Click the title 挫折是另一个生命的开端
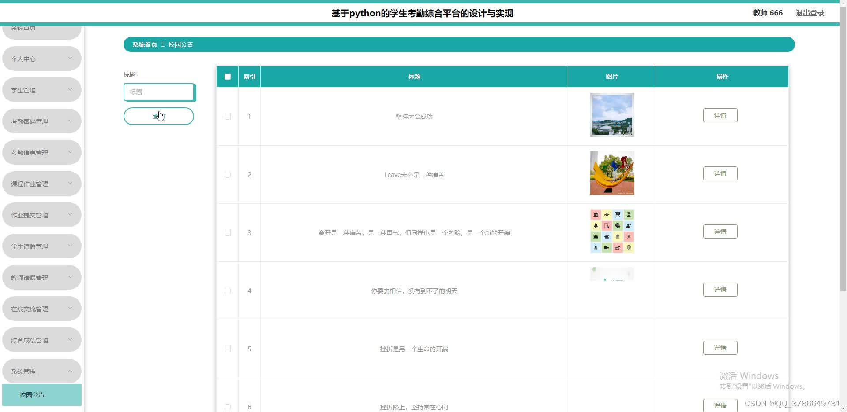 coord(414,349)
